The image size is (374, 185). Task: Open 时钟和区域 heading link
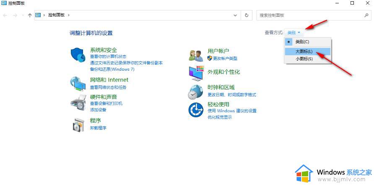[221, 87]
